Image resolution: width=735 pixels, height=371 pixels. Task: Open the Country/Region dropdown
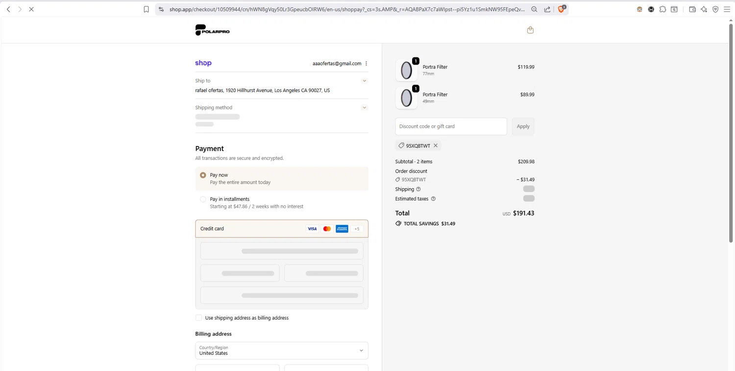click(282, 350)
